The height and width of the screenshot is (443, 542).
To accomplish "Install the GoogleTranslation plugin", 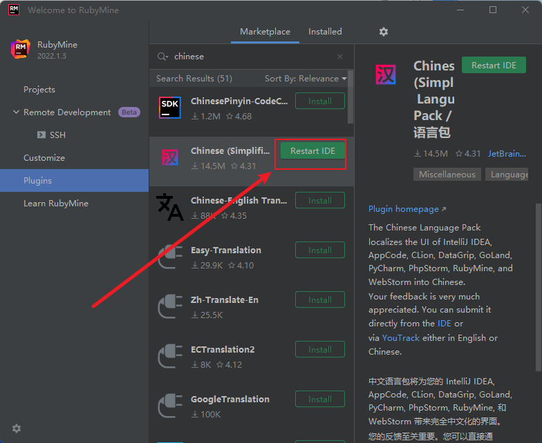I will 319,399.
